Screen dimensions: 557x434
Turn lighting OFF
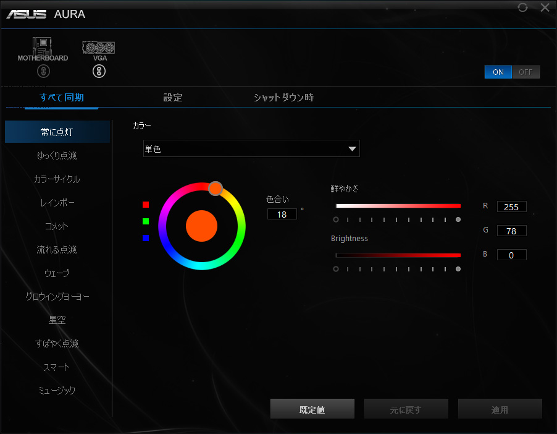coord(526,72)
